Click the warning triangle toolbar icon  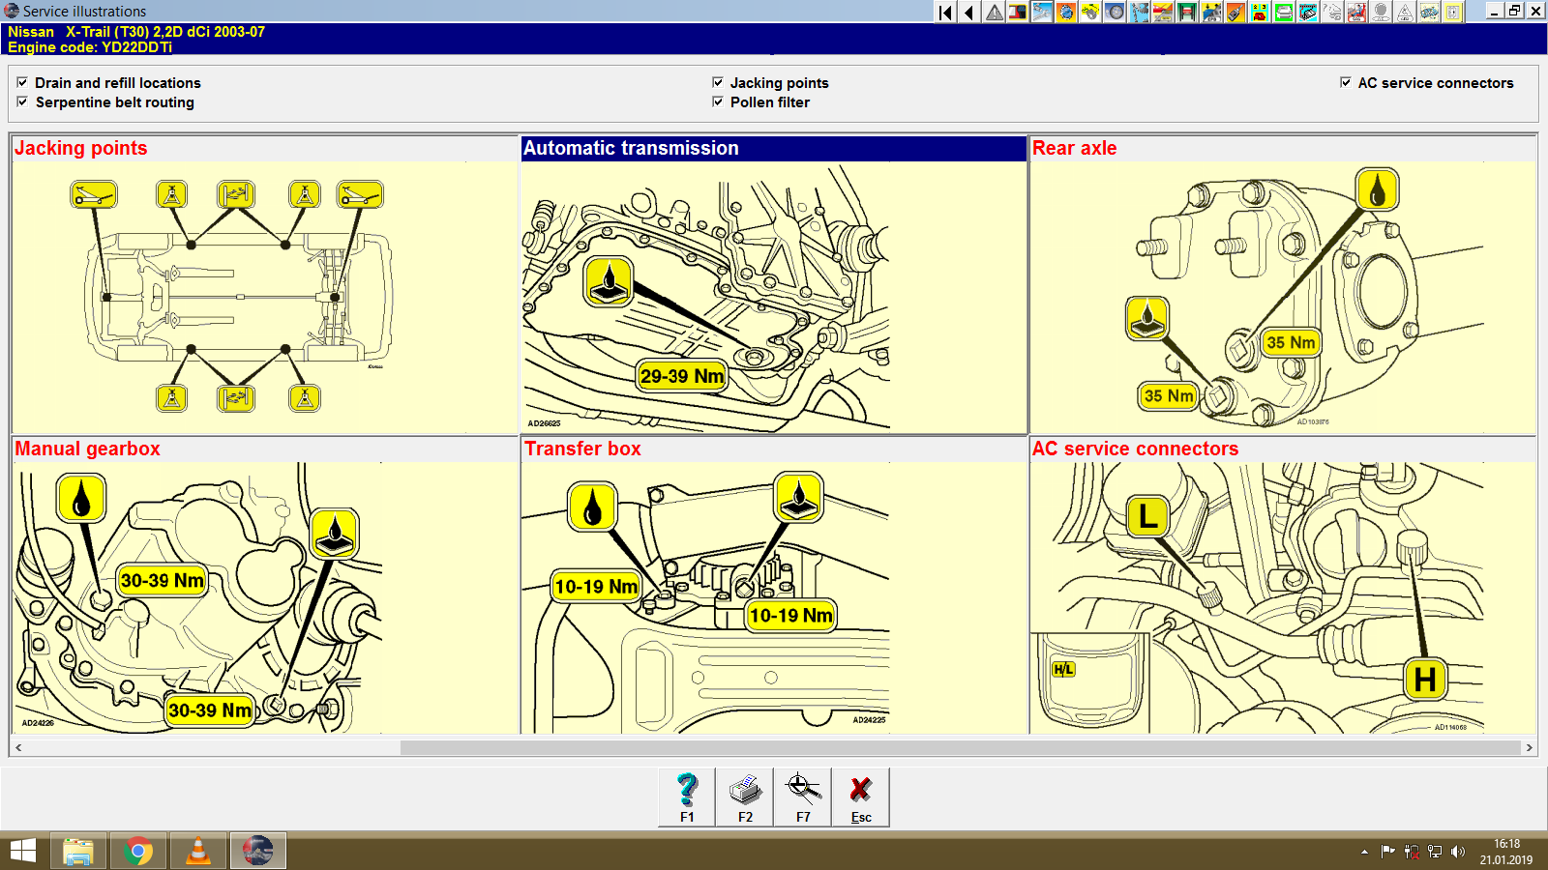click(994, 13)
